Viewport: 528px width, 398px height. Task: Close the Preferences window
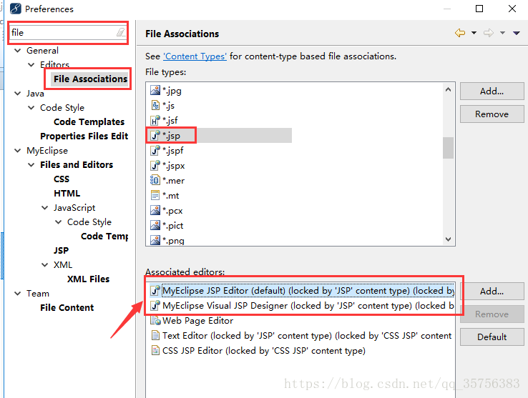512,9
